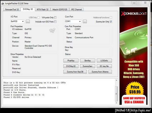This screenshot has height=113, width=152.
Task: Click Dummy from iXtreme button
Action: coord(100,72)
